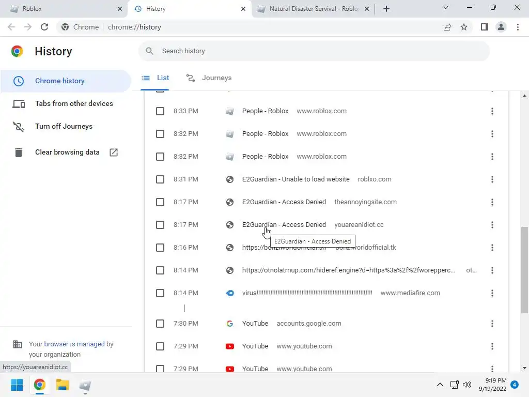
Task: Click the share page icon in the address bar
Action: 447,27
